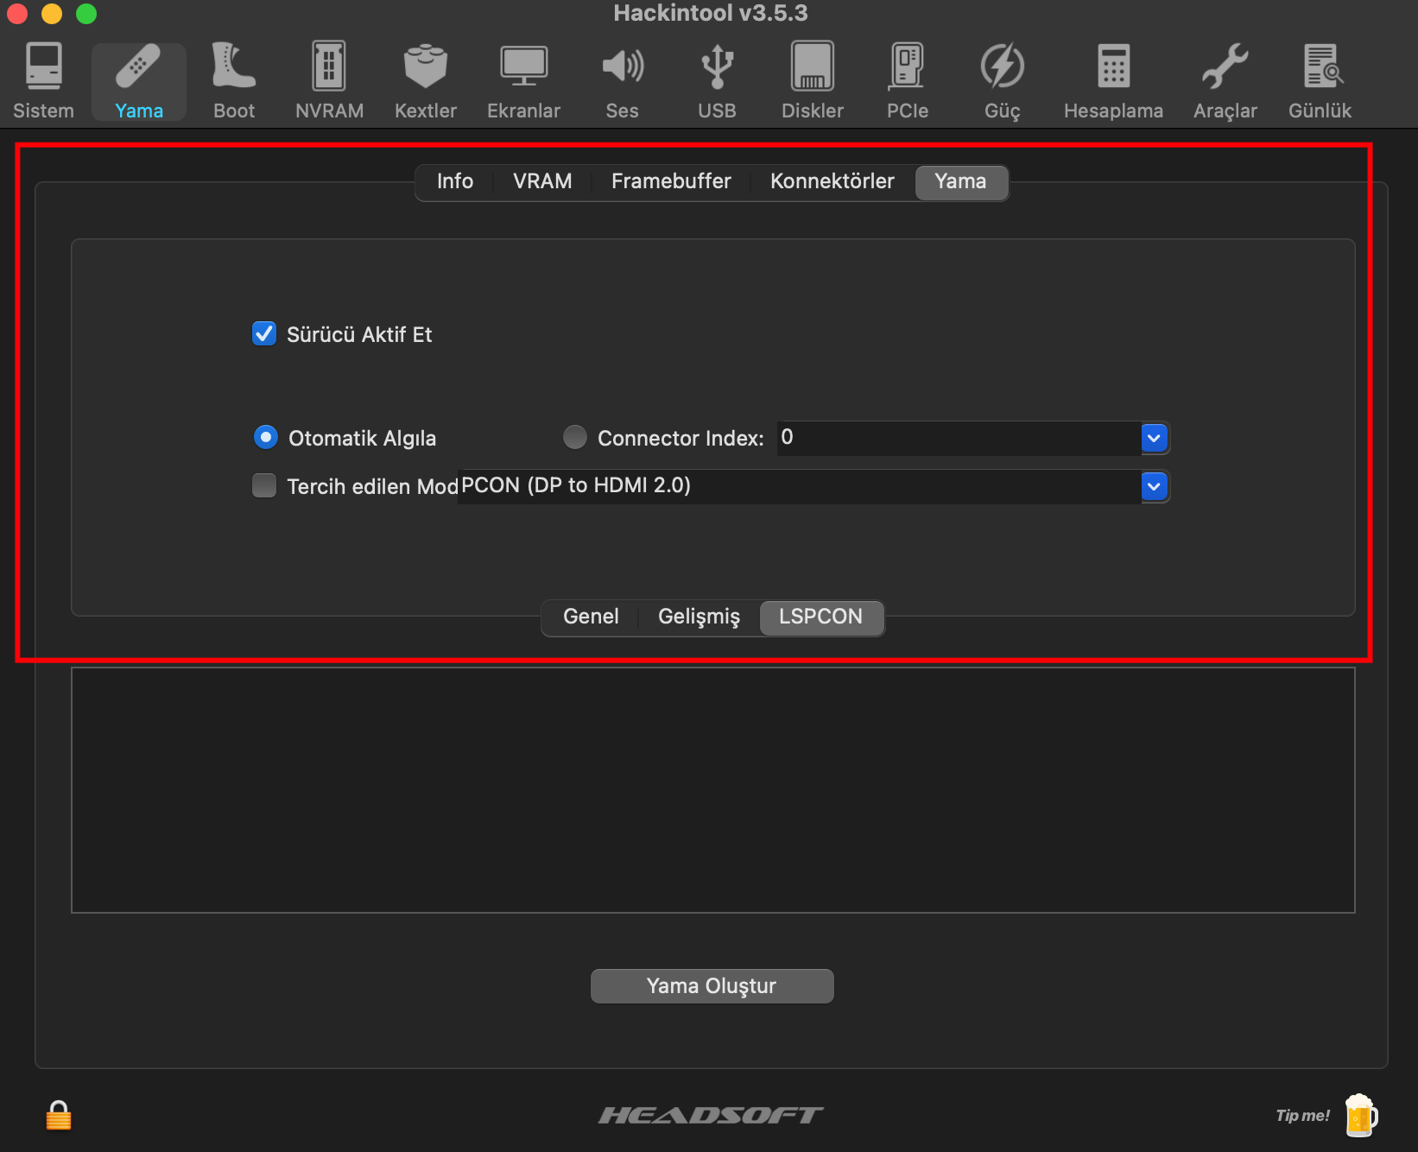This screenshot has height=1152, width=1418.
Task: Click the Tip me beer mug
Action: click(x=1360, y=1115)
